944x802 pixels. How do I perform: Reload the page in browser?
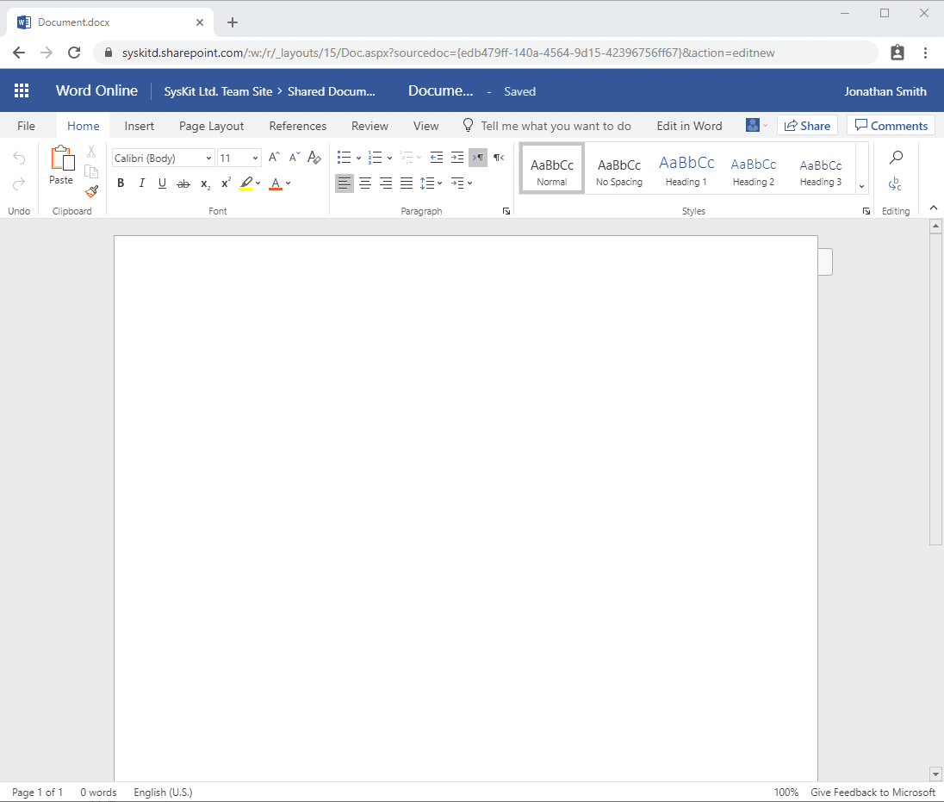point(74,53)
